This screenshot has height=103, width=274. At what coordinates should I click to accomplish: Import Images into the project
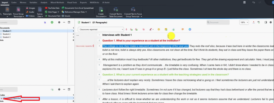coord(31,8)
